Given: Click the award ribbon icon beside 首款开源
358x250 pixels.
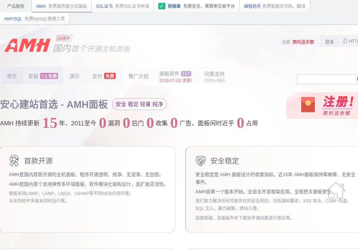Looking at the screenshot, I should (14, 160).
